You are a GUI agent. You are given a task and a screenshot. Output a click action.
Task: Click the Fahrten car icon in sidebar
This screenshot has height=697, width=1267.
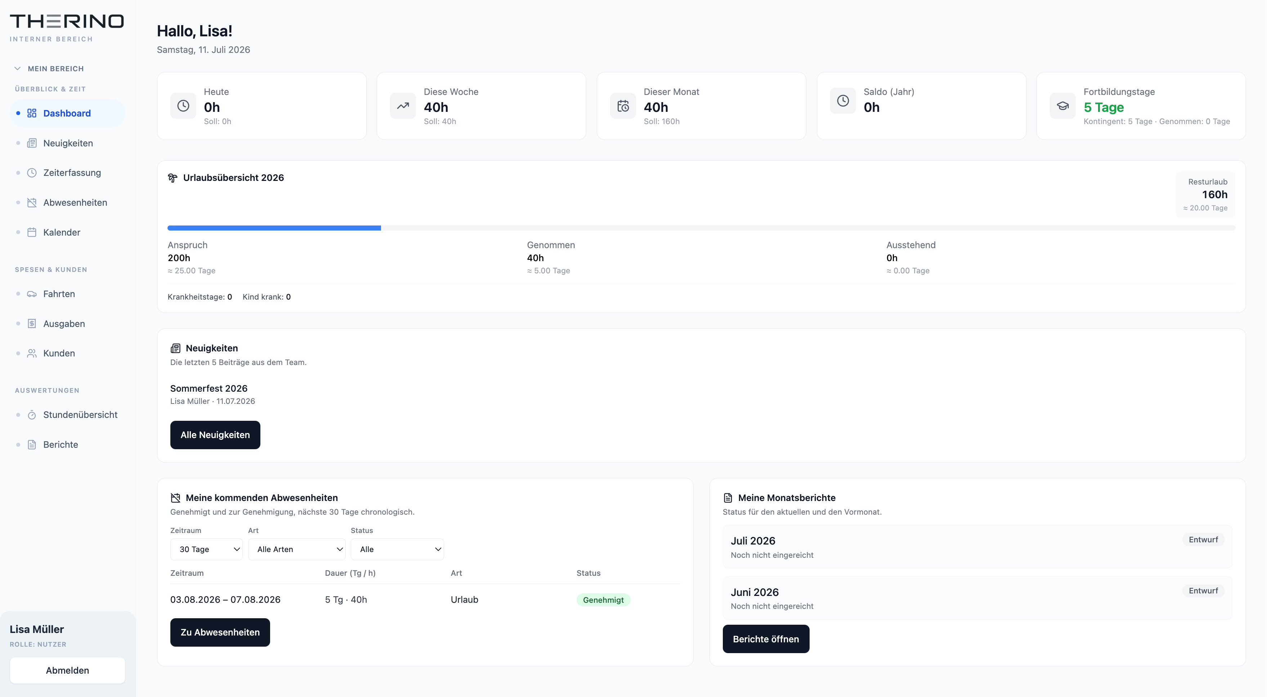[32, 294]
